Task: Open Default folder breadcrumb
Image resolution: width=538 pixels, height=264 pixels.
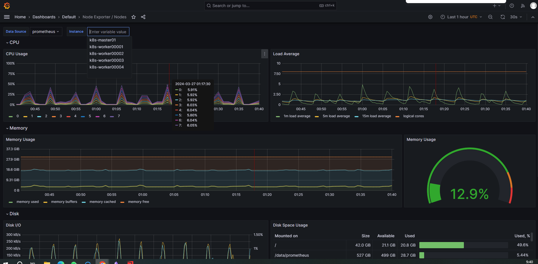Action: coord(69,17)
